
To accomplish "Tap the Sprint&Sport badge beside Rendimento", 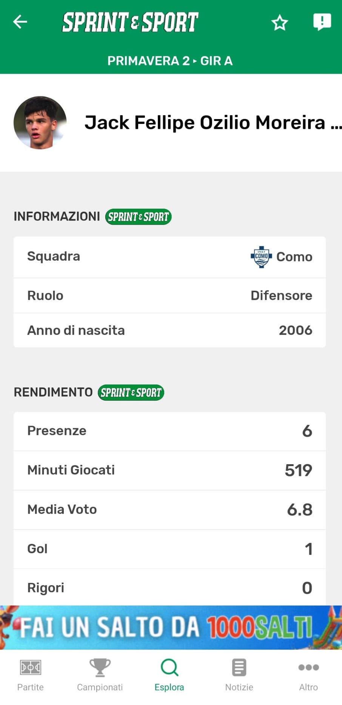I will 131,393.
